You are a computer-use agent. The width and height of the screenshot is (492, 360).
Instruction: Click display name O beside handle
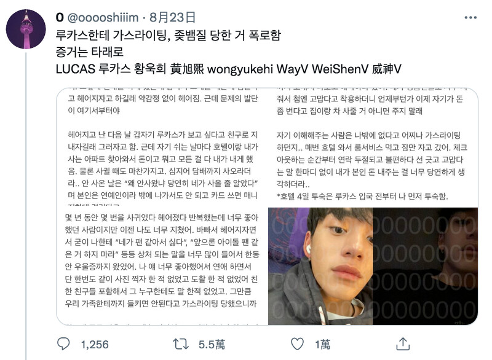point(60,18)
